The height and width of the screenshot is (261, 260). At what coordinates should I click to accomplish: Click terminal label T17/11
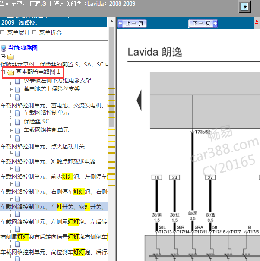click(x=201, y=232)
